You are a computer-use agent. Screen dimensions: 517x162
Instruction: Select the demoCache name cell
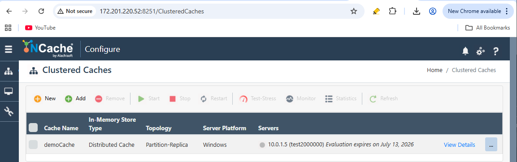[x=59, y=145]
